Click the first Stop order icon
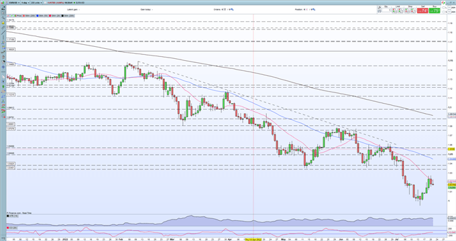 point(407,11)
